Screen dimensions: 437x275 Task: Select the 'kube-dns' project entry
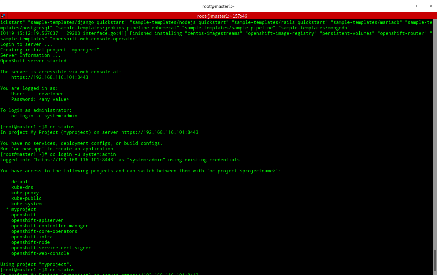coord(22,187)
